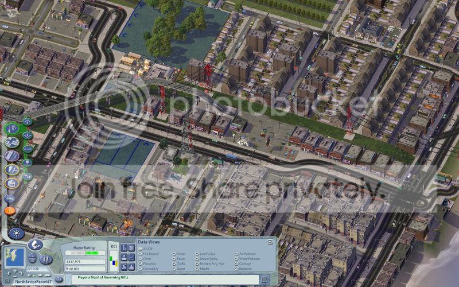Click the population count 60,892
The width and height of the screenshot is (459, 287).
pyautogui.click(x=85, y=269)
